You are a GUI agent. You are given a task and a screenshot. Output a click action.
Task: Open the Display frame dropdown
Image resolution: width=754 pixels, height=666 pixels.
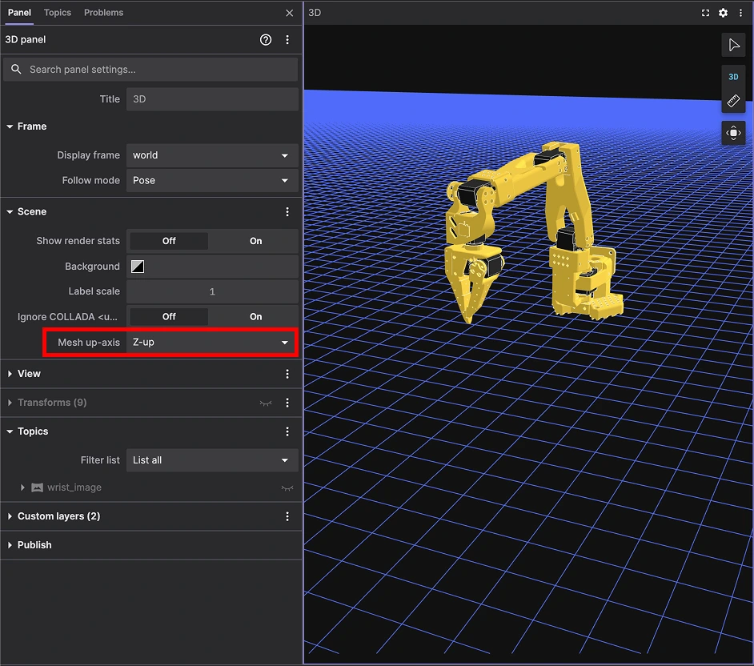click(x=212, y=155)
